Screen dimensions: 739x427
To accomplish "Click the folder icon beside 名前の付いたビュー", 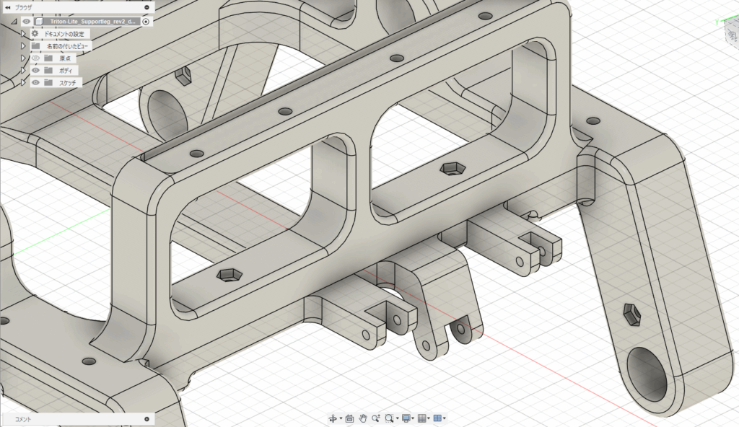I will point(35,46).
